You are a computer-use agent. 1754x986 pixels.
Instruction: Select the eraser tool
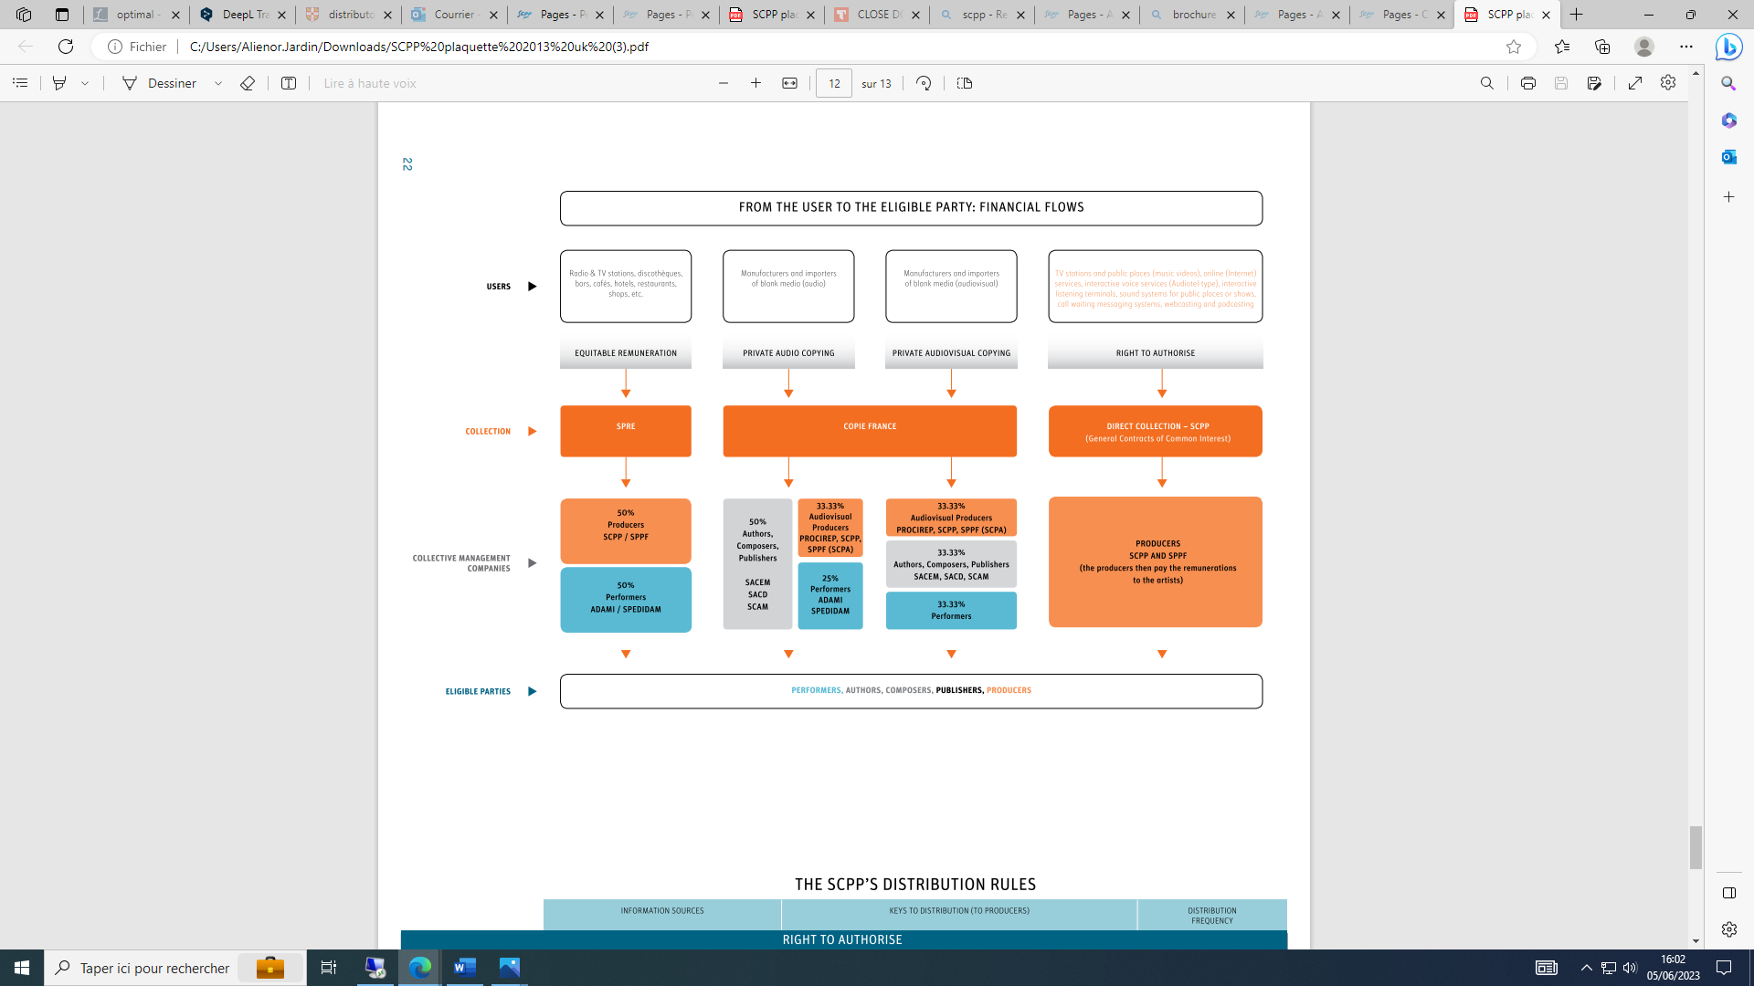click(247, 83)
